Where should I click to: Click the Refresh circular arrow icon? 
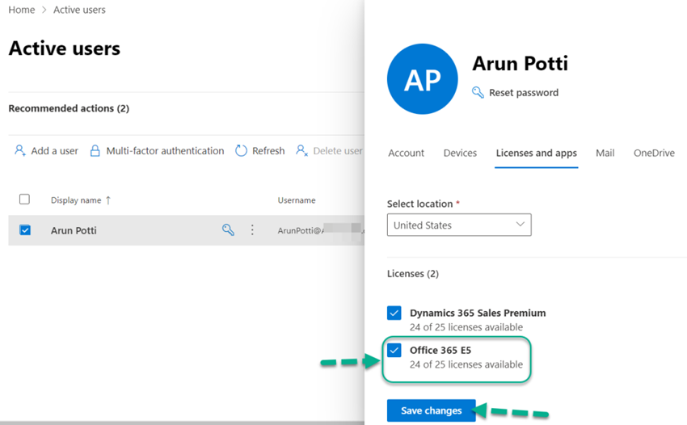[241, 151]
